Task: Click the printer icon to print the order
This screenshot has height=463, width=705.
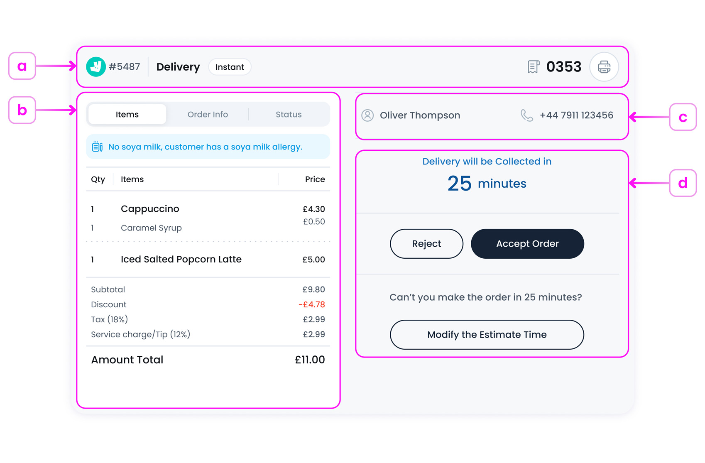Action: click(604, 66)
